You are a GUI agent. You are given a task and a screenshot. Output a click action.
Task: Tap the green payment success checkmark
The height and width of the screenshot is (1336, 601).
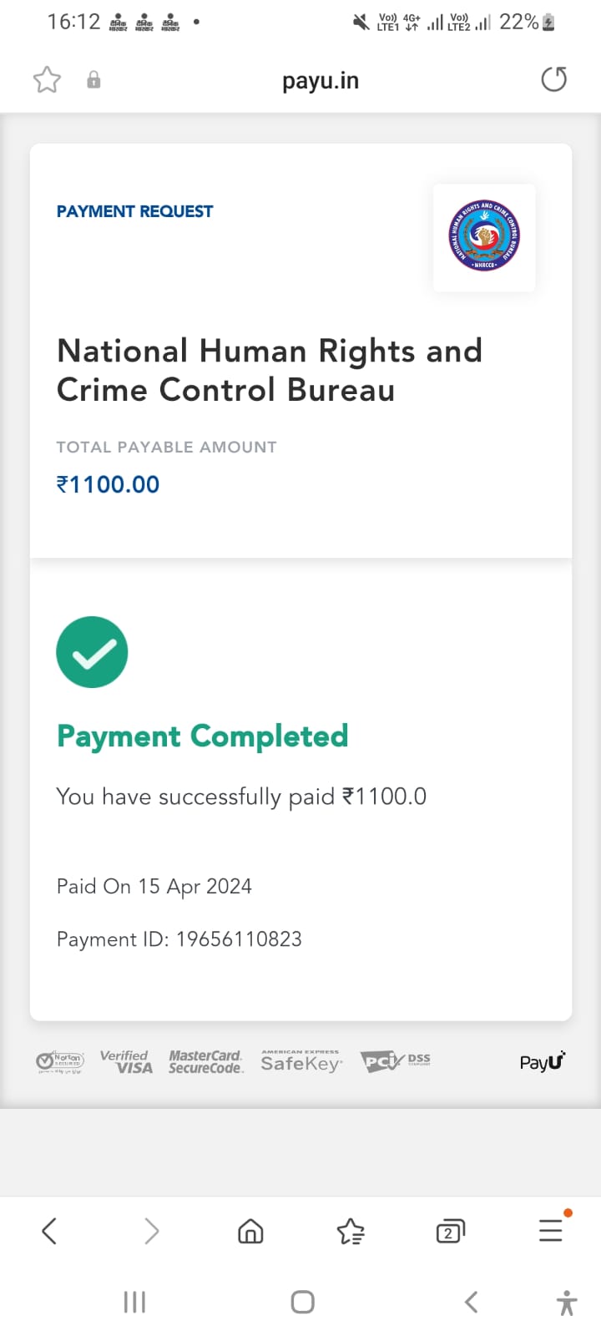[x=92, y=652]
